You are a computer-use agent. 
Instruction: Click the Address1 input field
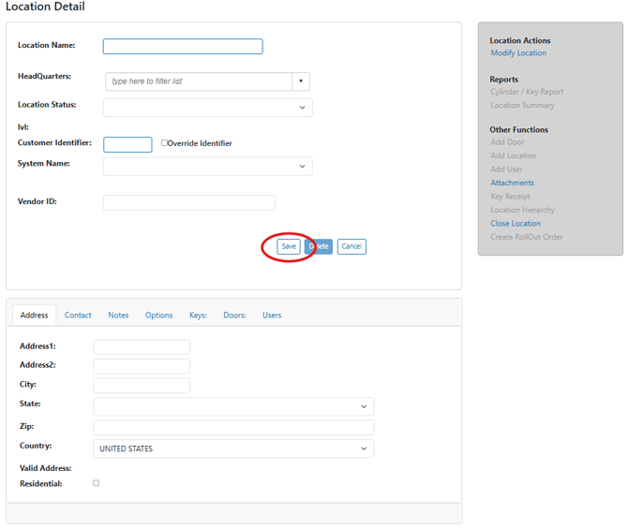142,347
